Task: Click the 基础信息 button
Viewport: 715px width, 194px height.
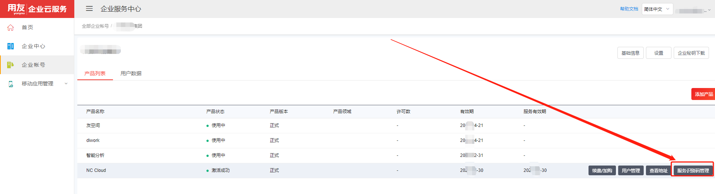Action: pos(631,53)
